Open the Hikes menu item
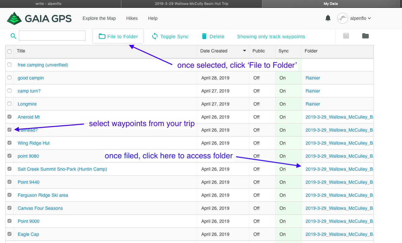 coord(132,18)
